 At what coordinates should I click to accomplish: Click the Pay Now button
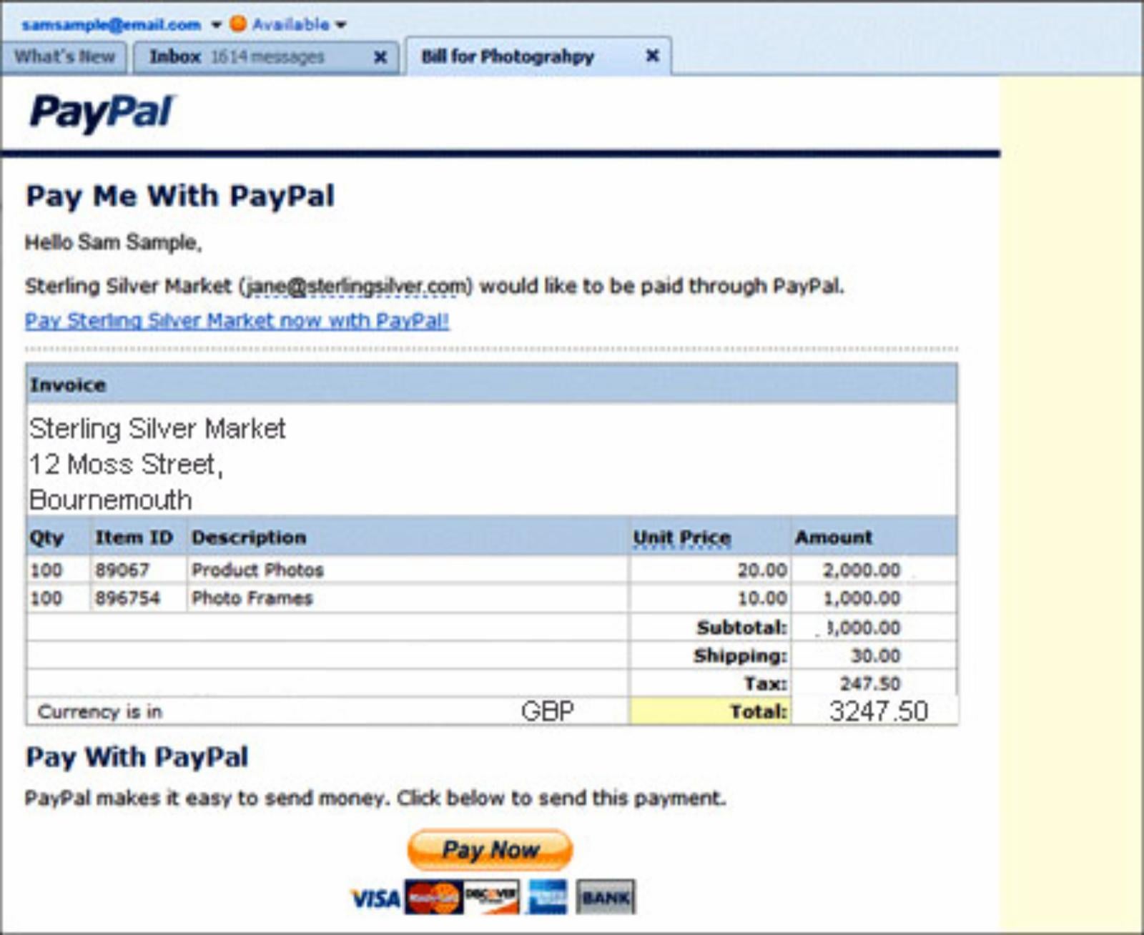pos(490,849)
